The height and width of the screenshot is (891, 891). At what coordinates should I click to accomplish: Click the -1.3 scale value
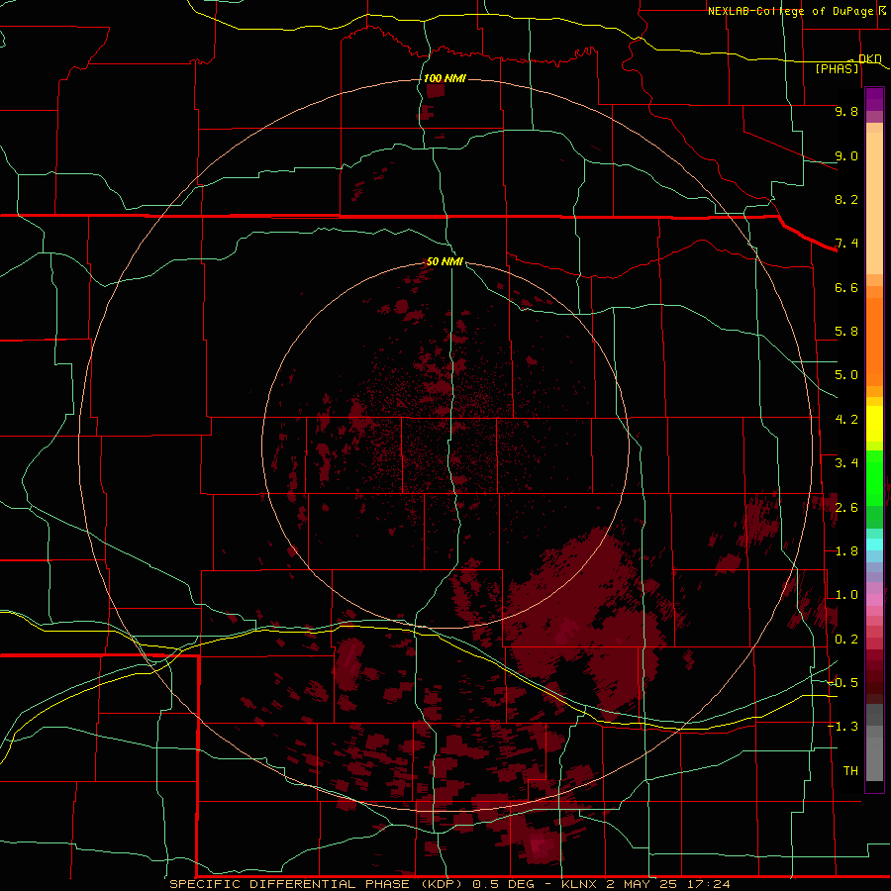tap(842, 727)
